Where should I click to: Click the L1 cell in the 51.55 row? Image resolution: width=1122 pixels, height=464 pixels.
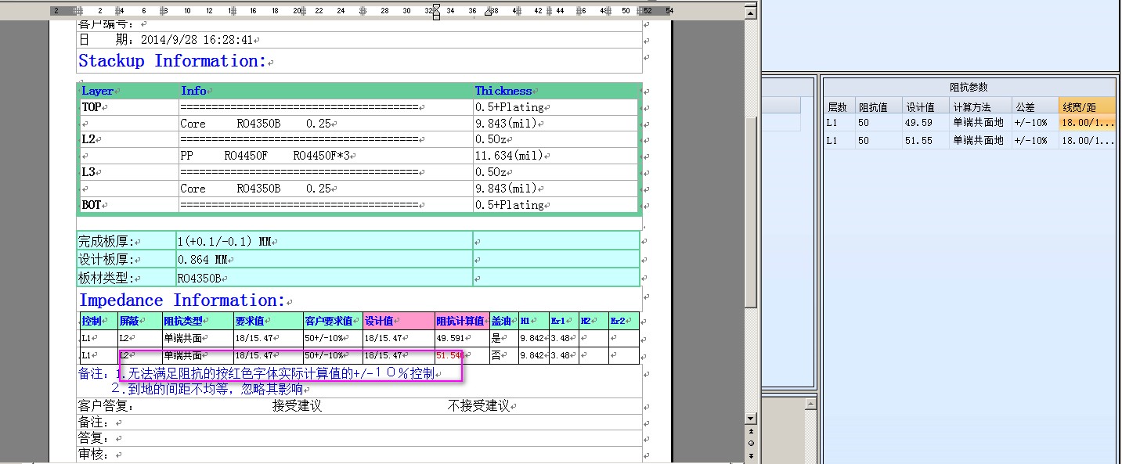(x=839, y=140)
